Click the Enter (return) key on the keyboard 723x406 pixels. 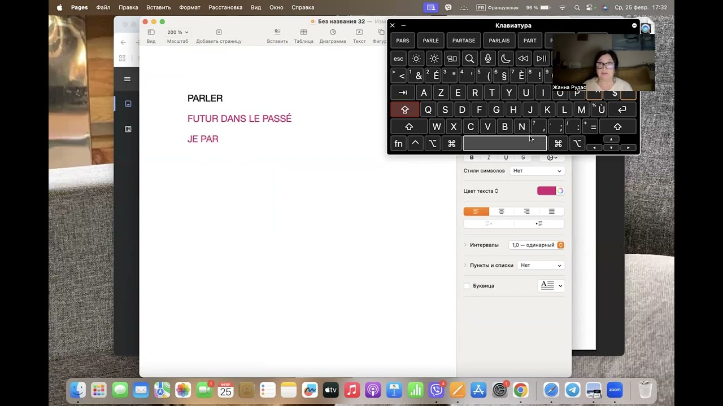tap(622, 110)
